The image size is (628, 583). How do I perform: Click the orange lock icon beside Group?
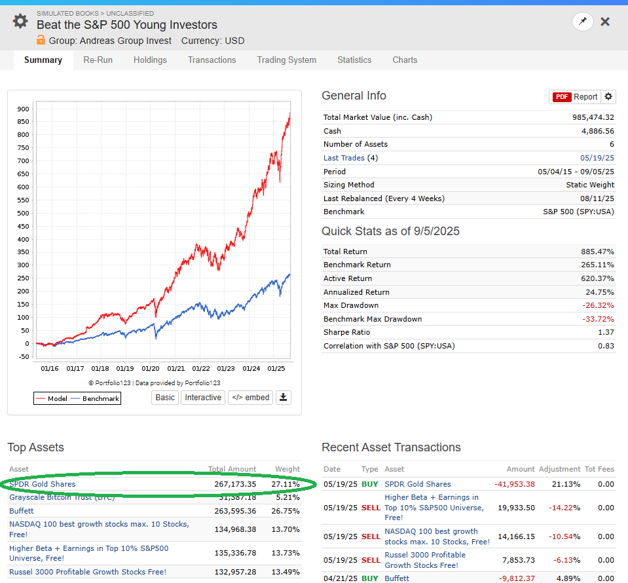[41, 40]
